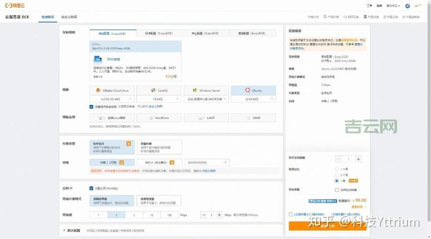Tick the service terms agreement checkbox
The height and width of the screenshot is (239, 431).
pos(290,214)
